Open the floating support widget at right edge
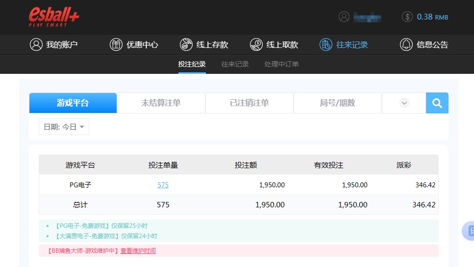474x267 pixels. pyautogui.click(x=468, y=231)
